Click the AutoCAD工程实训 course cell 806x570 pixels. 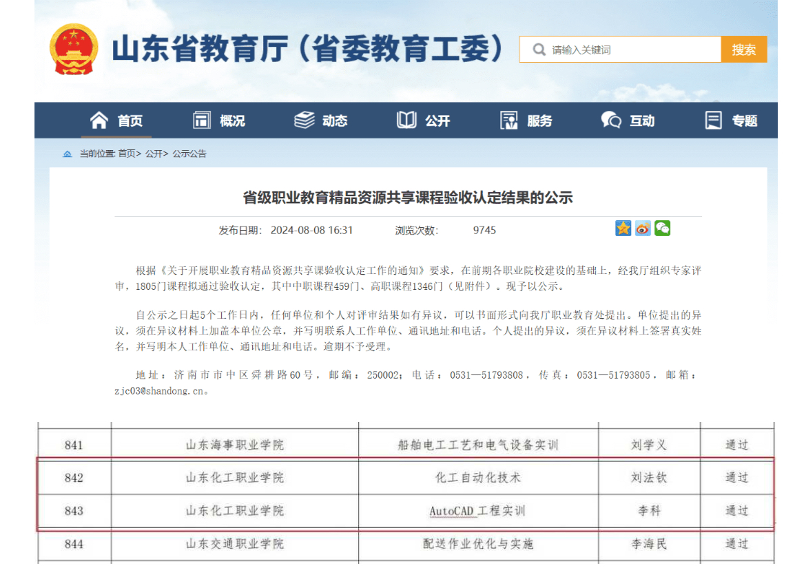(x=477, y=511)
